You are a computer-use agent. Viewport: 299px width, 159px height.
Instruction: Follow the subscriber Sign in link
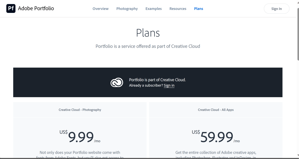169,86
